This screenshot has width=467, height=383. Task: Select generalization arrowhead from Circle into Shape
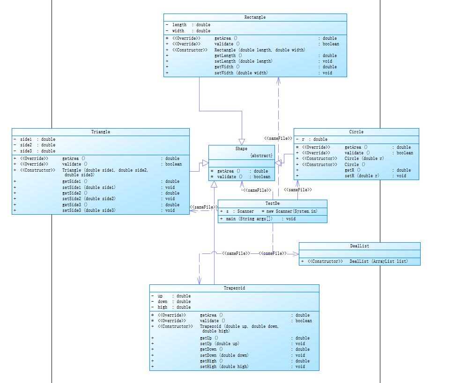(278, 163)
